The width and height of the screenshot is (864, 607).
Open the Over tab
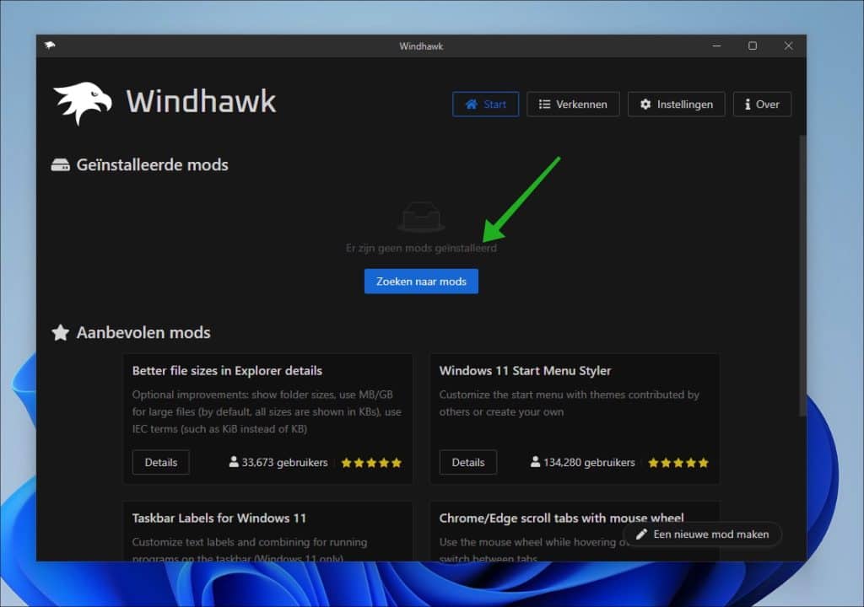point(762,104)
